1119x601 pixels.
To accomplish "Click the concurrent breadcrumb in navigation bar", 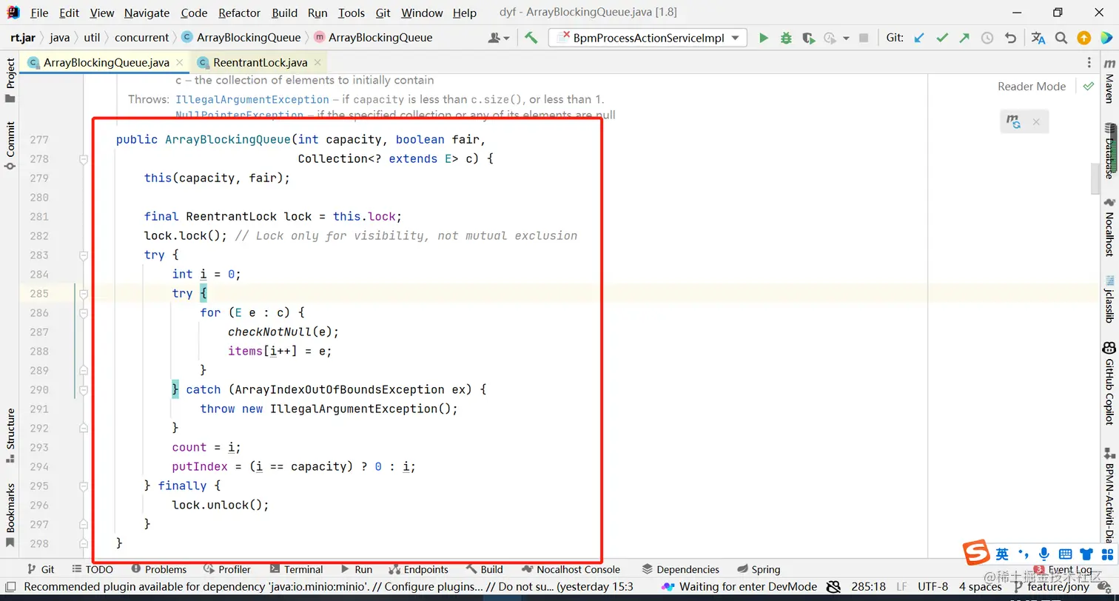I will pos(142,38).
